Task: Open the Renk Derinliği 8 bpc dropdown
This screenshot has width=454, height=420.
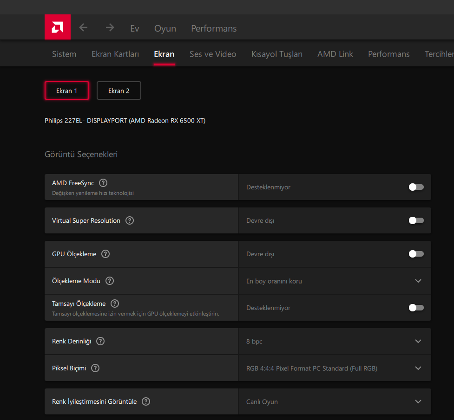Action: (418, 341)
